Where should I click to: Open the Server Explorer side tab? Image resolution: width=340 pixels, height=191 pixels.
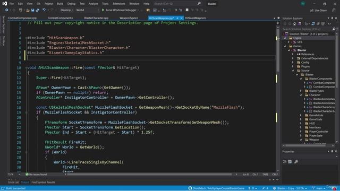tap(4, 24)
